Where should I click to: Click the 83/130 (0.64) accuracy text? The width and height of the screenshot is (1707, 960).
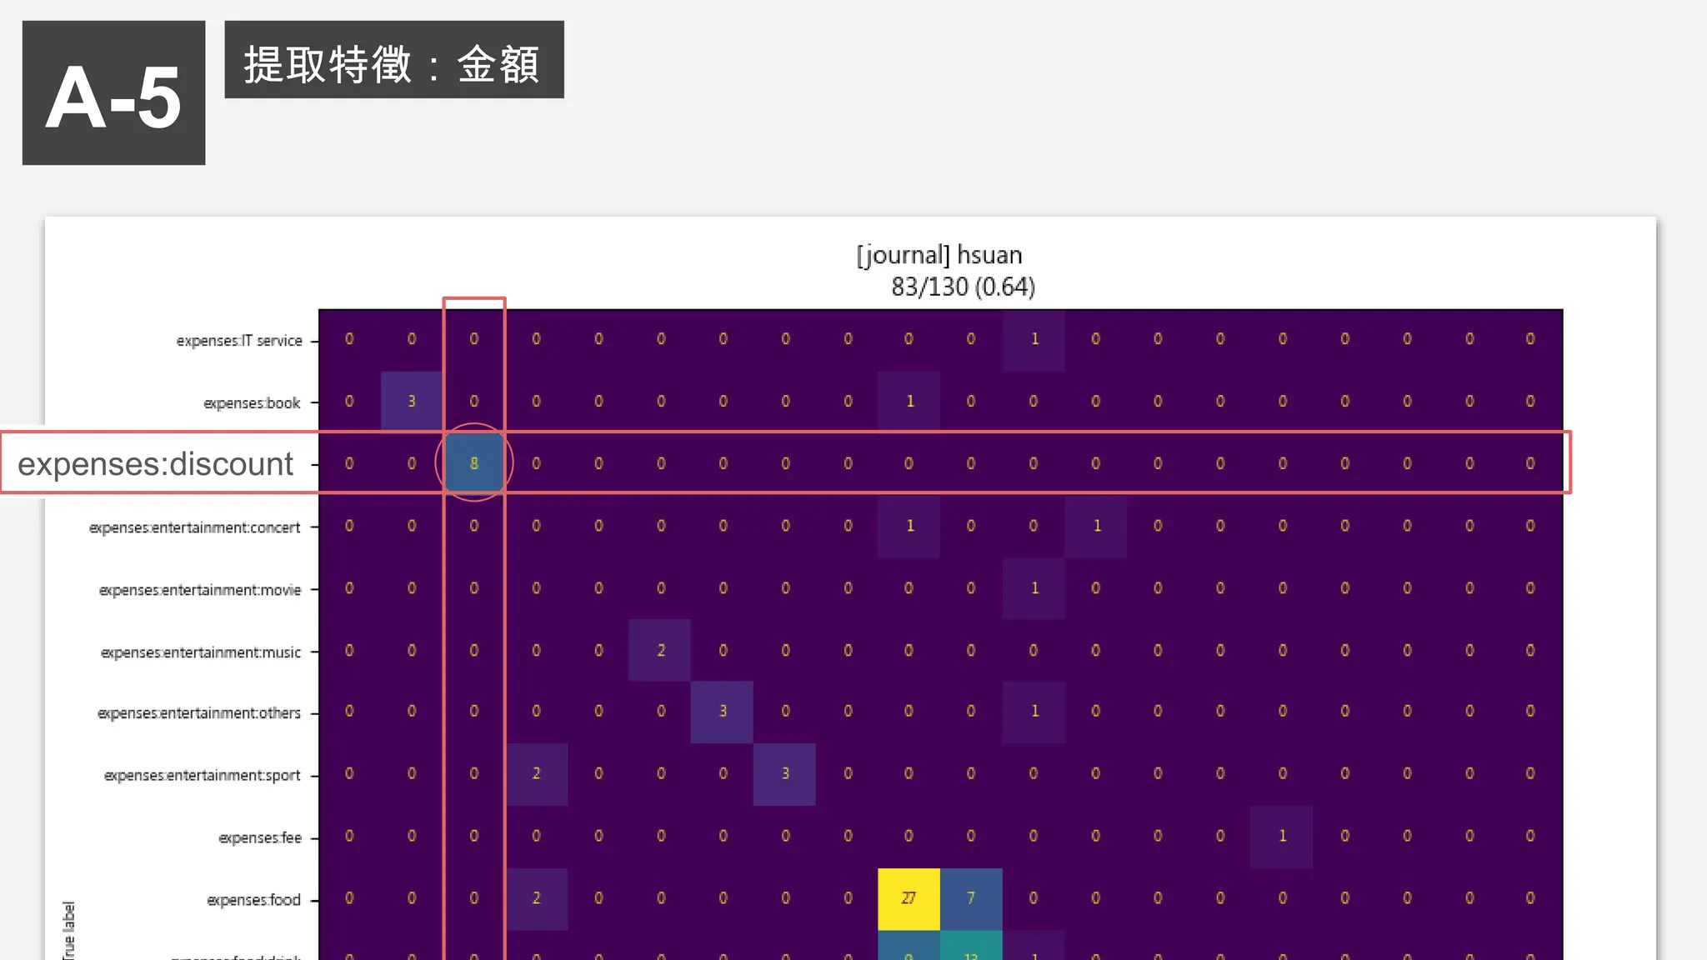point(962,287)
